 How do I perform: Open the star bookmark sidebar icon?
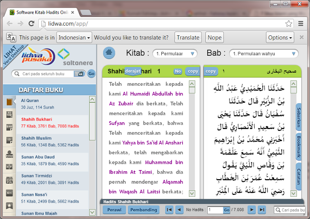[9, 206]
